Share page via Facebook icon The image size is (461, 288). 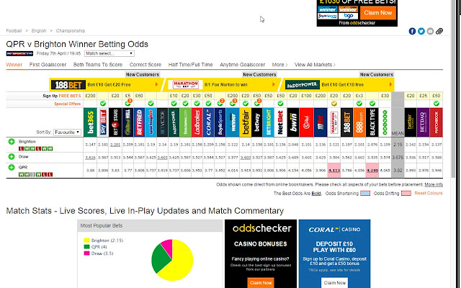(x=412, y=31)
